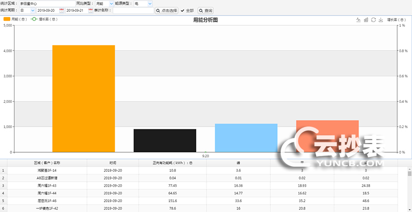Open the 同比类型 dropdown
Viewport: 412px width, 212px height.
click(104, 3)
